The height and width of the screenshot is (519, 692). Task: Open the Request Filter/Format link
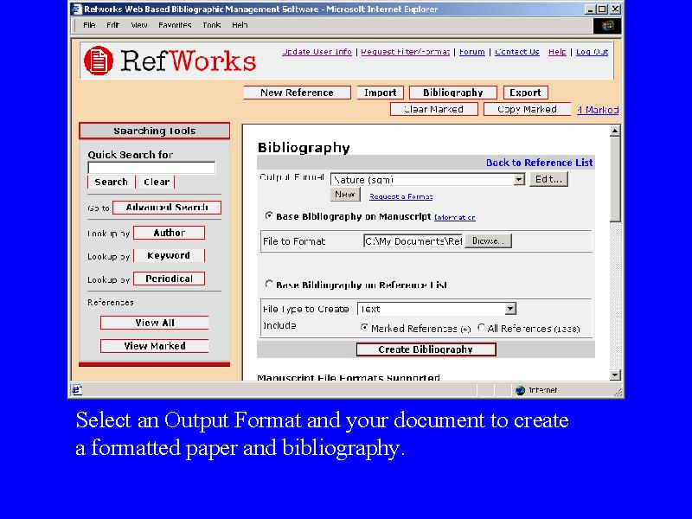click(x=405, y=52)
